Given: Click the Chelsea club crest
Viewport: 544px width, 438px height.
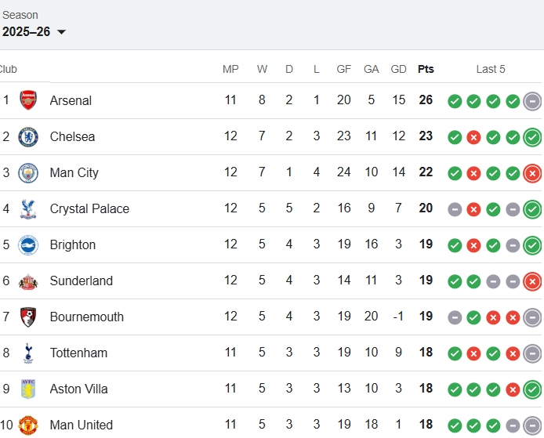Looking at the screenshot, I should [x=28, y=136].
